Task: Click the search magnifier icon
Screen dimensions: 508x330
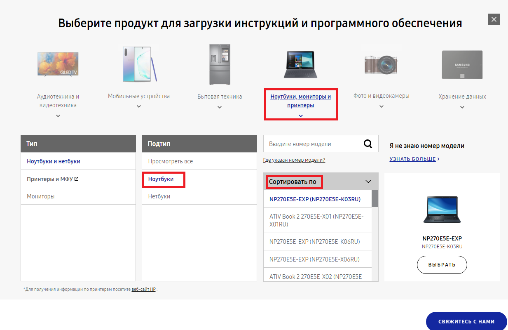Action: click(x=368, y=143)
